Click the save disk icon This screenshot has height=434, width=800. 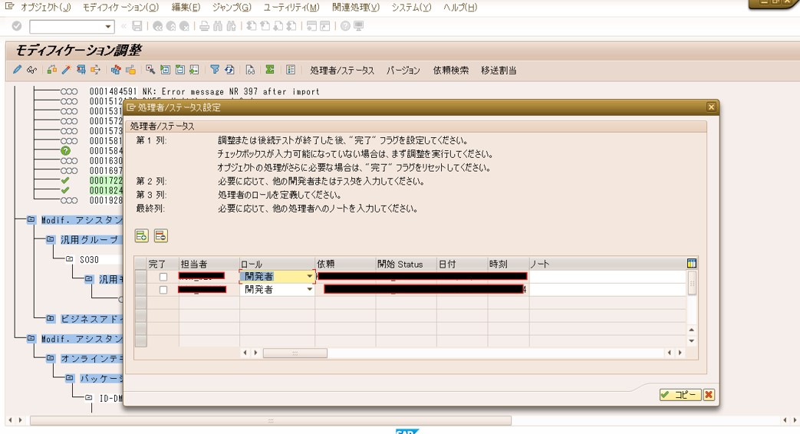point(137,26)
